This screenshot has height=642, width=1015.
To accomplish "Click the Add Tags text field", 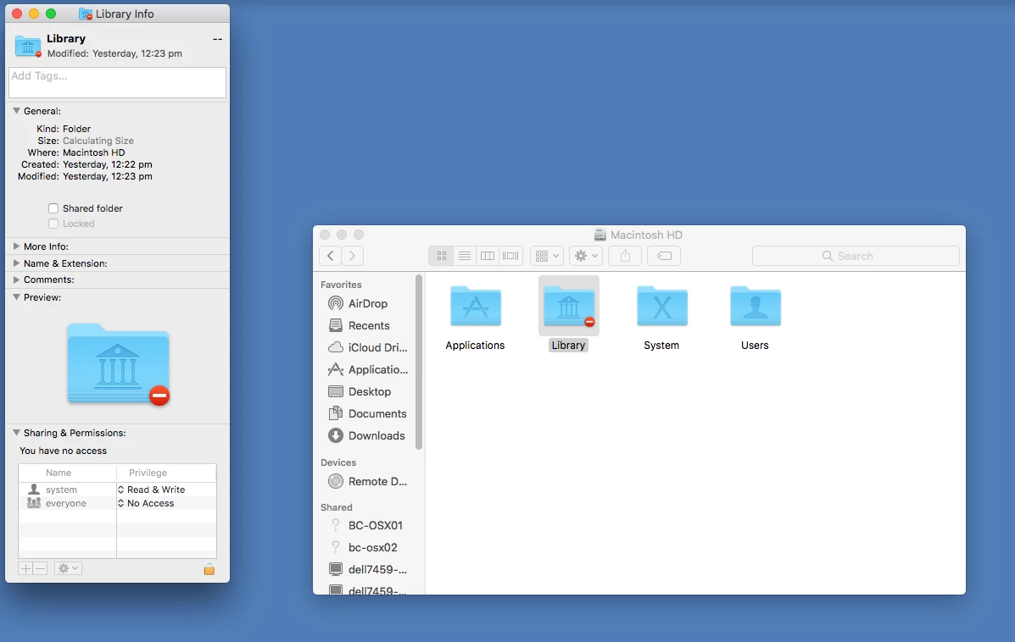I will [117, 83].
